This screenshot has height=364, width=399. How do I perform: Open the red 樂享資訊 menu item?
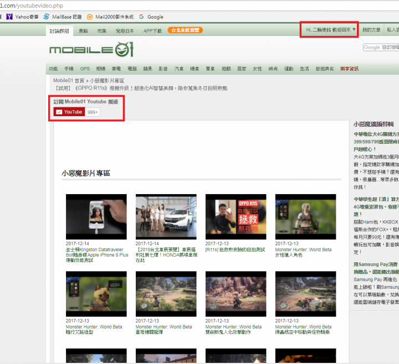coord(349,69)
